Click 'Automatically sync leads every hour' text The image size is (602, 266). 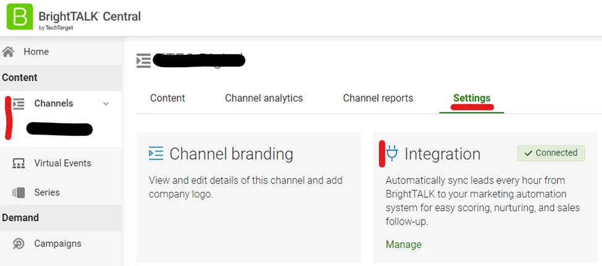[483, 201]
